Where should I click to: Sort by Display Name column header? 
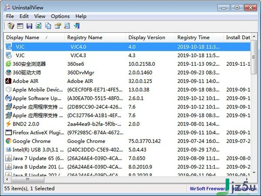coord(34,37)
